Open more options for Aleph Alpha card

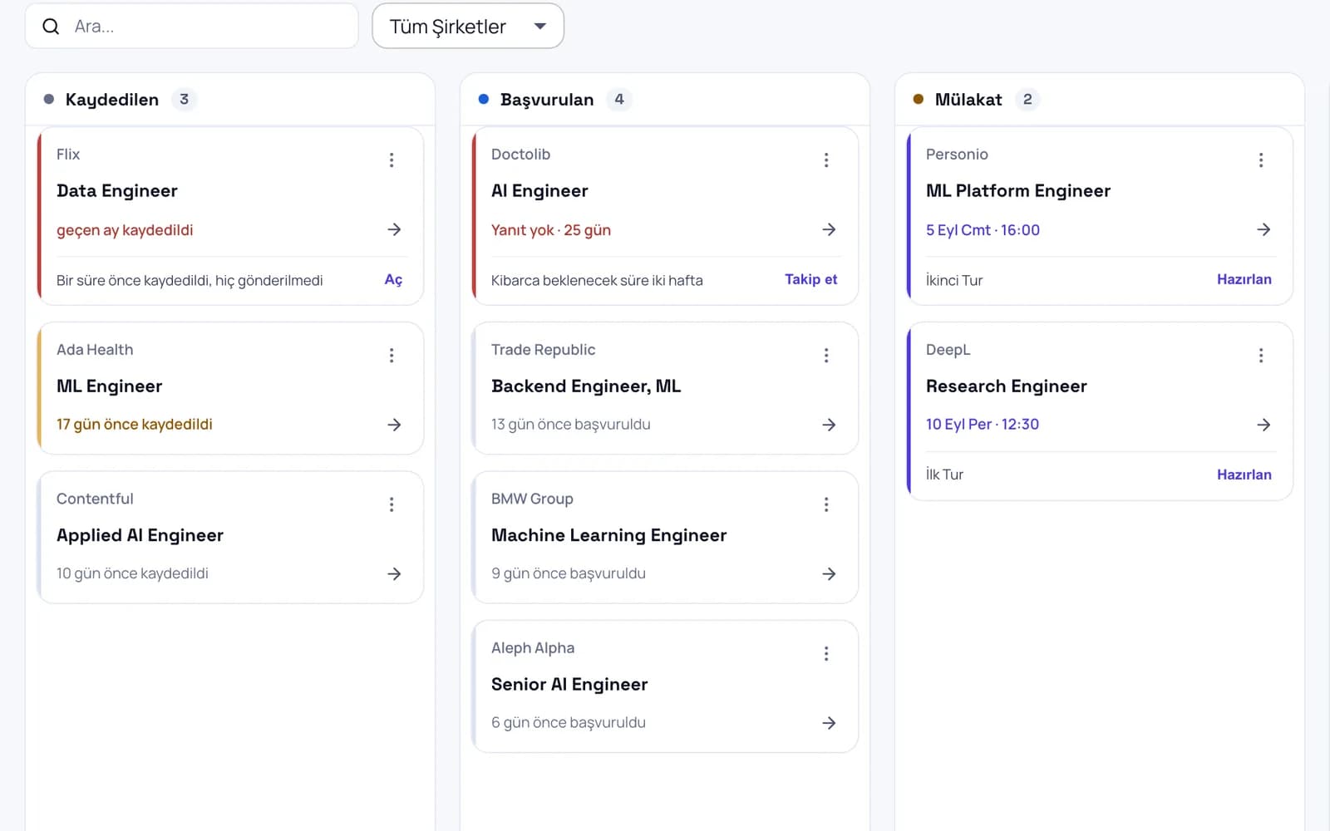tap(826, 654)
